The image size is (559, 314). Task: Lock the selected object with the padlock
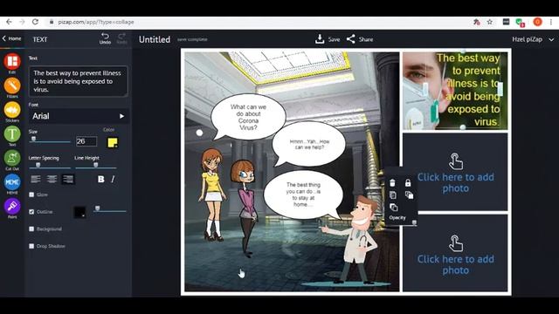click(408, 183)
